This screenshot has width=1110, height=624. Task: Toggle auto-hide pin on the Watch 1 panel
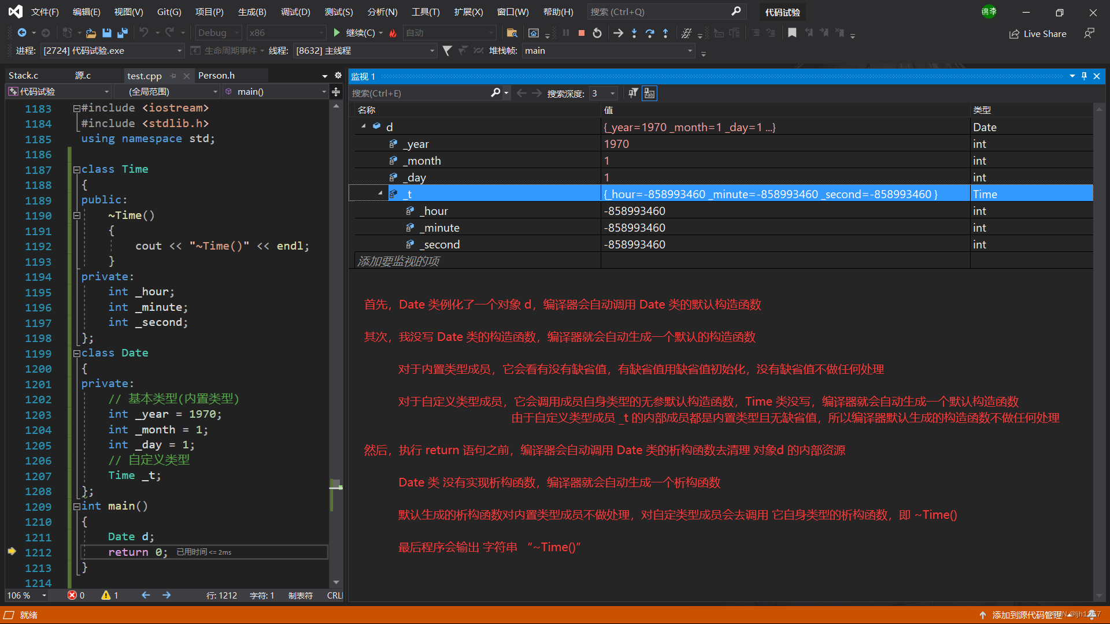click(x=1084, y=76)
